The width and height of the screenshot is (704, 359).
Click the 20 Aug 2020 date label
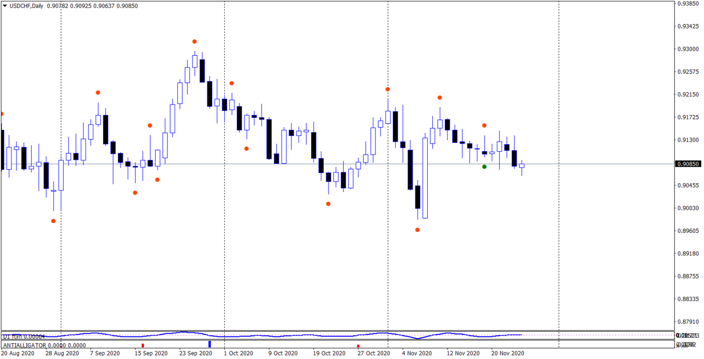(17, 354)
